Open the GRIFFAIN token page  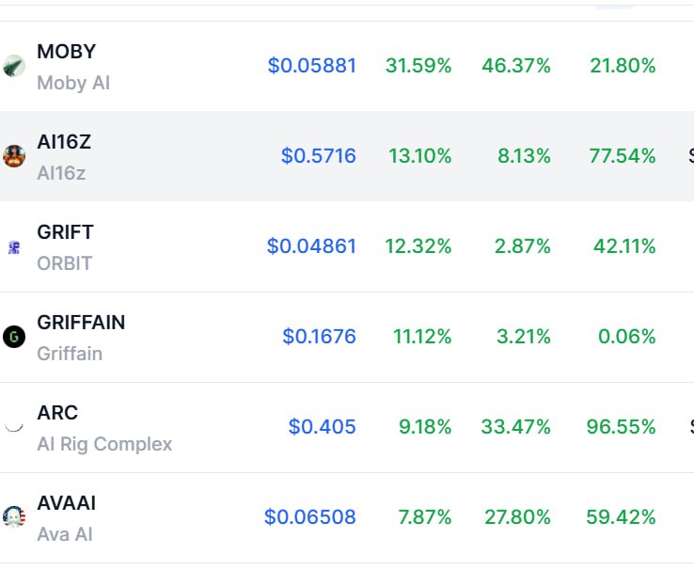click(81, 323)
